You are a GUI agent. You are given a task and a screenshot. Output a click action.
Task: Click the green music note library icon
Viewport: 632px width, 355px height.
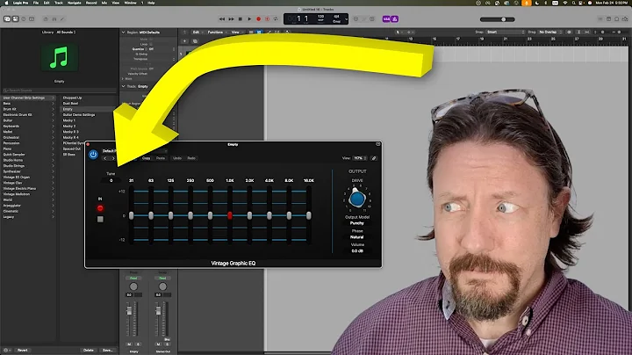tap(60, 58)
